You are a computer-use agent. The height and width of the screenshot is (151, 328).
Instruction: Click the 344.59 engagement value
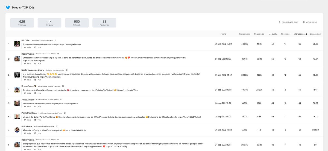pos(315,130)
